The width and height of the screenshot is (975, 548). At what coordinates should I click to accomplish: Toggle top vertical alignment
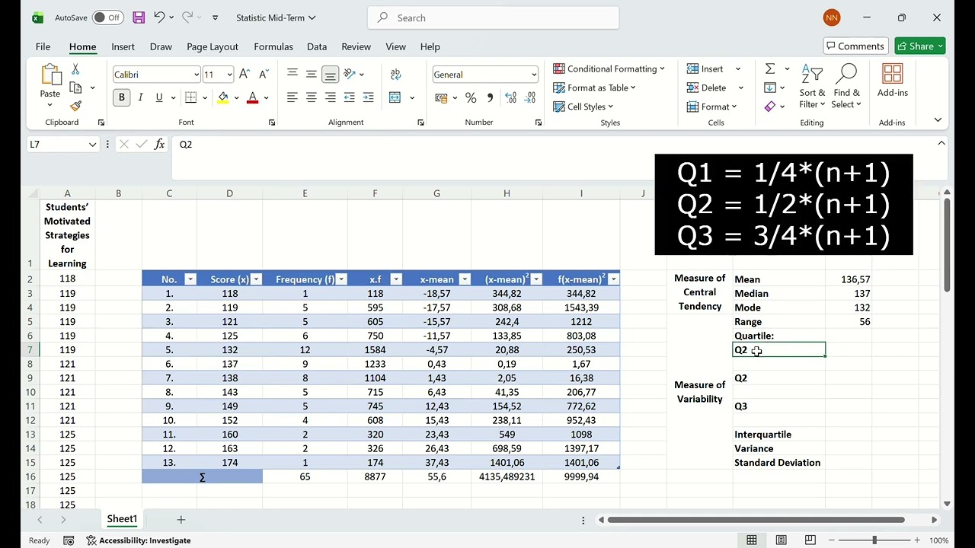[292, 74]
